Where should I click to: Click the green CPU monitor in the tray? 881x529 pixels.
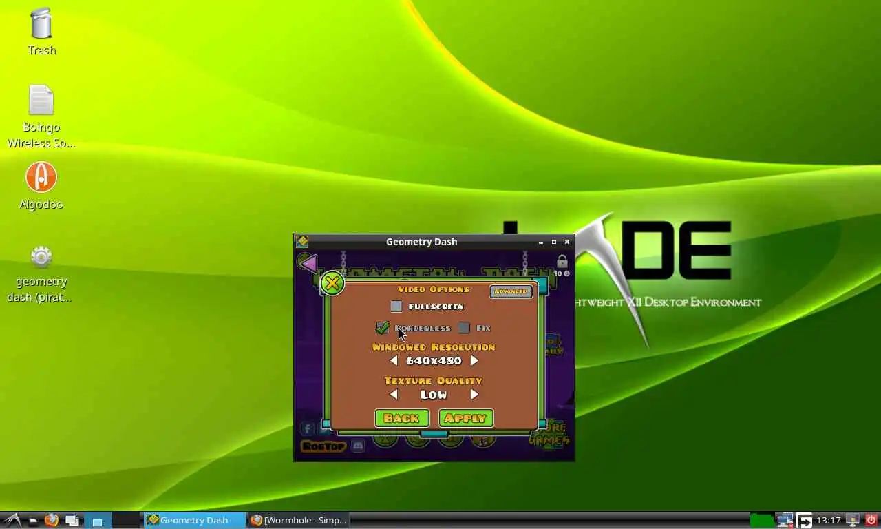click(x=762, y=521)
